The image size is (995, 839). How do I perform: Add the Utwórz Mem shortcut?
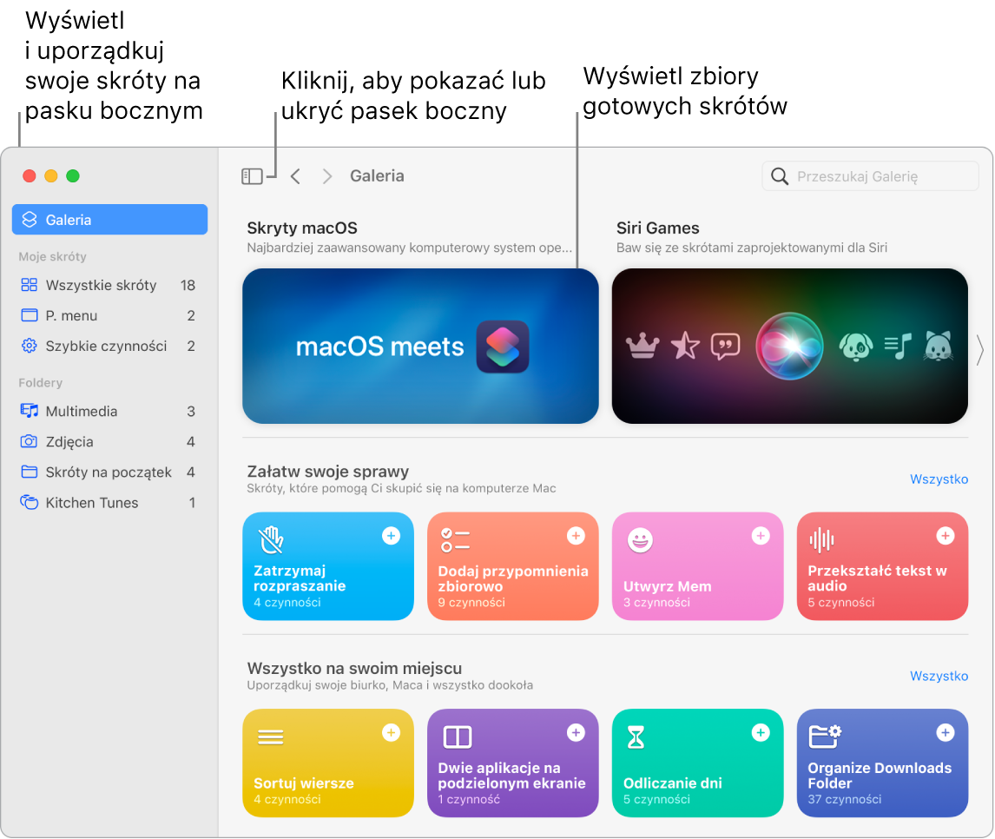[x=761, y=536]
